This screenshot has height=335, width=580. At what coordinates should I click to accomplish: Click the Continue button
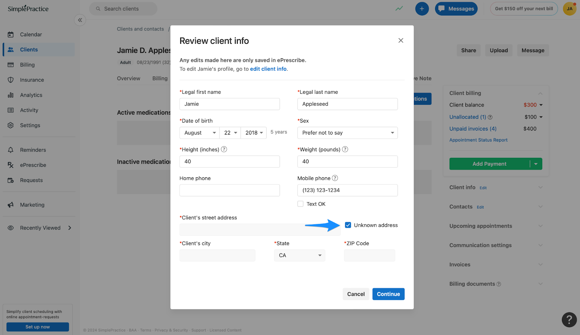tap(388, 294)
